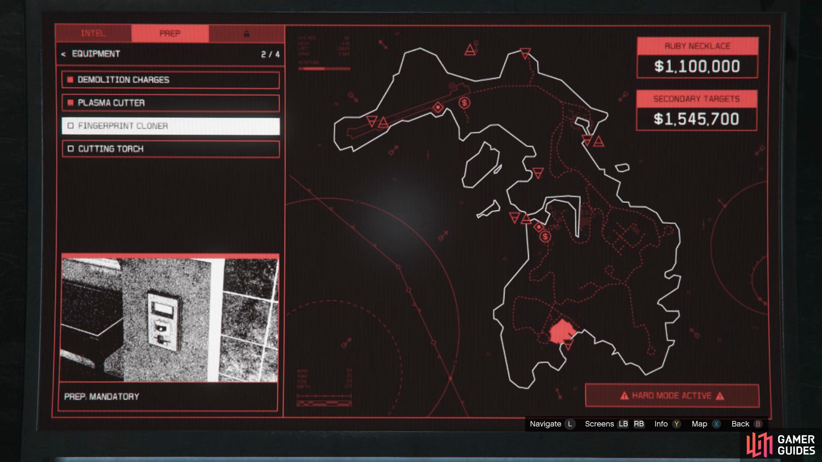
Task: Choose CUTTING TORCH entry
Action: (x=170, y=149)
